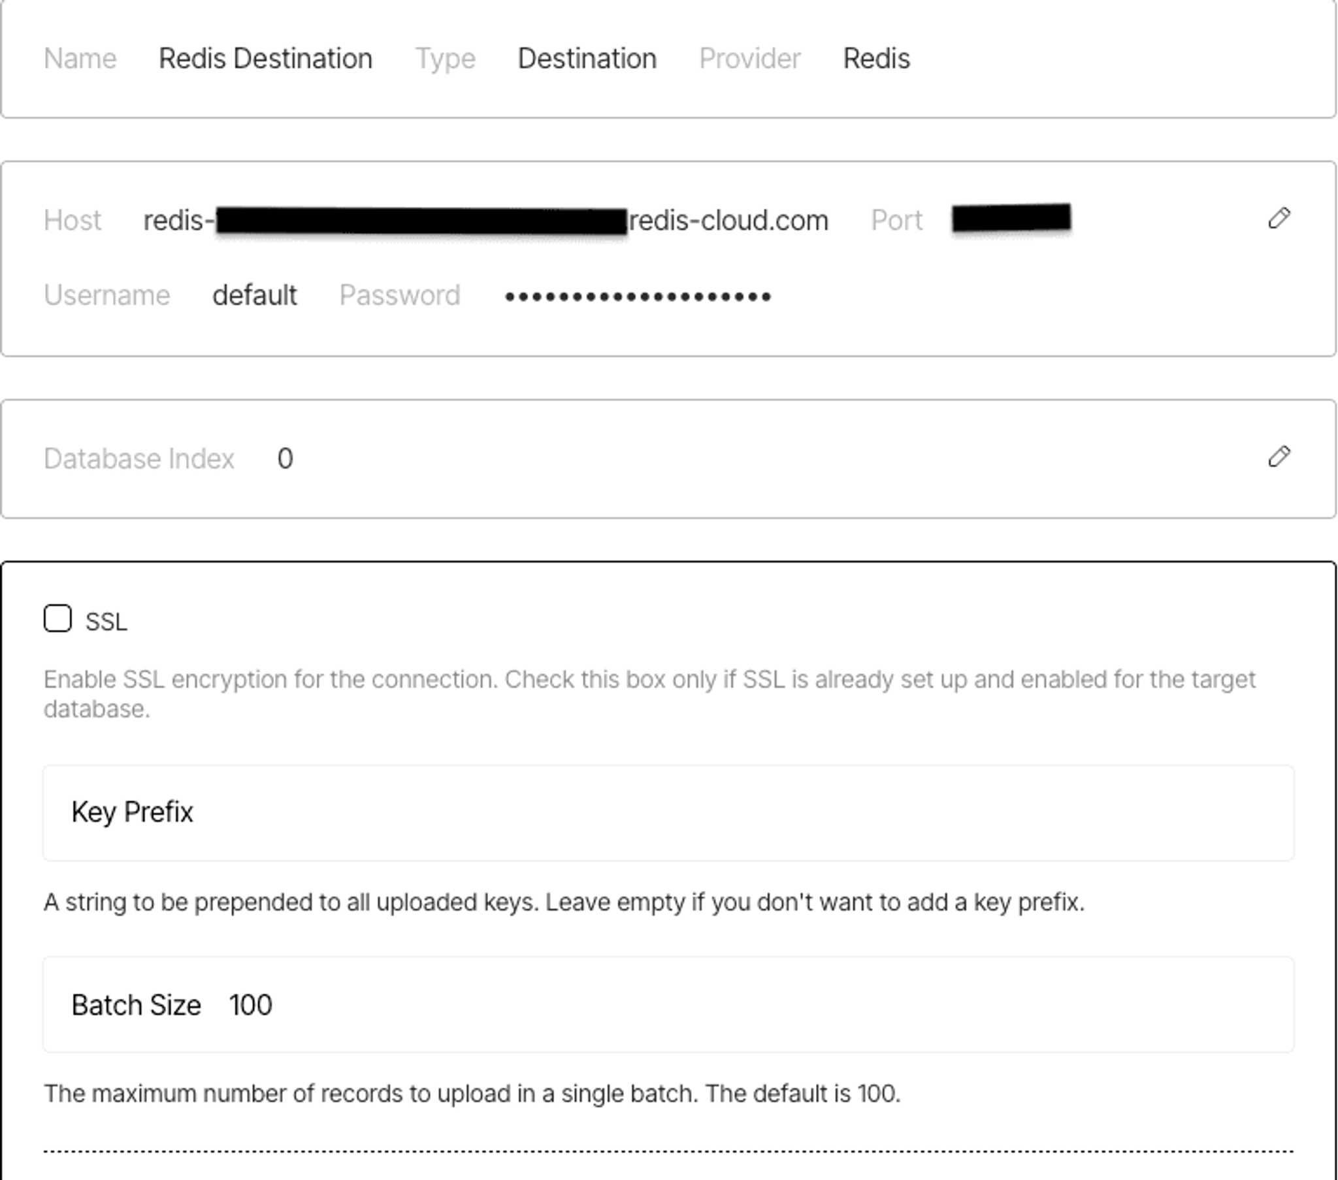Click the Key Prefix label
This screenshot has width=1338, height=1180.
(132, 813)
